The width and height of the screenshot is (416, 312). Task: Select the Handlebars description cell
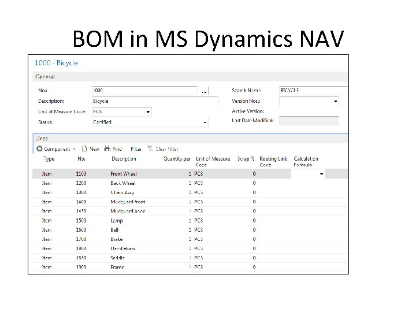tap(123, 248)
